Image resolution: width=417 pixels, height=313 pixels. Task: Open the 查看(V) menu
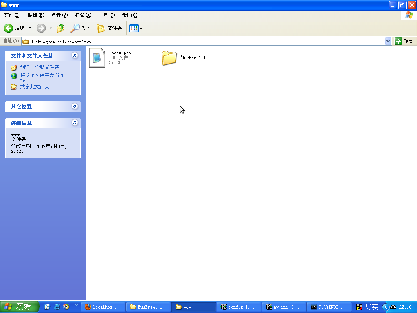[x=59, y=15]
